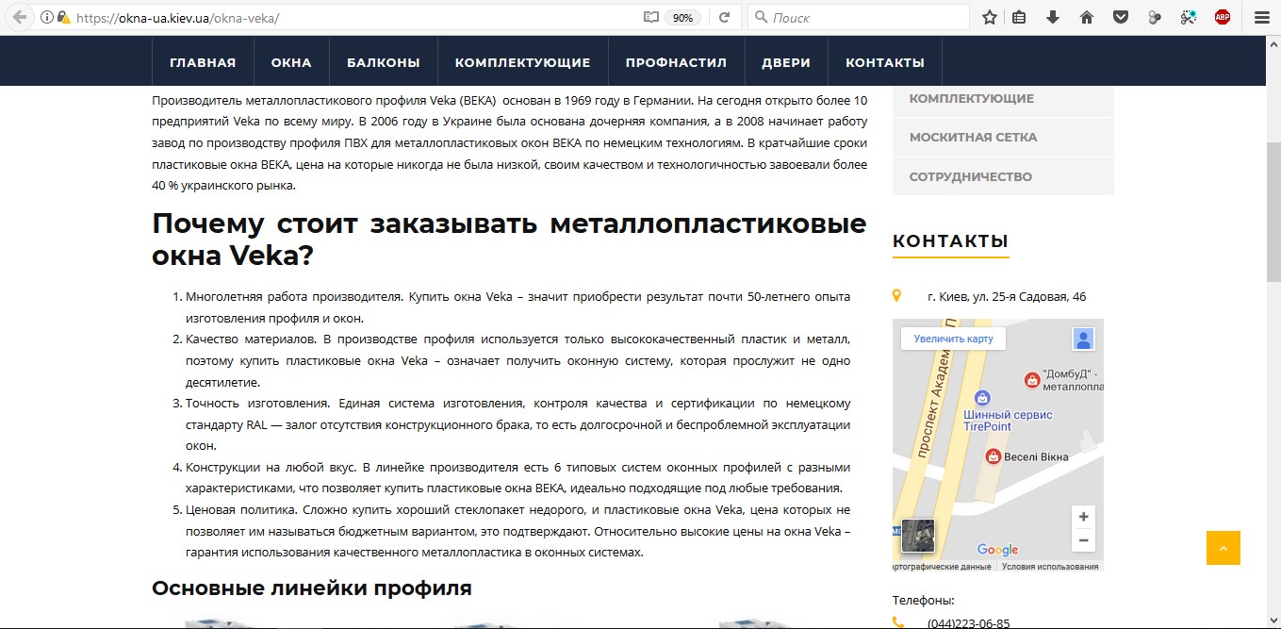
Task: Focus the Поиск search box
Action: coord(858,17)
